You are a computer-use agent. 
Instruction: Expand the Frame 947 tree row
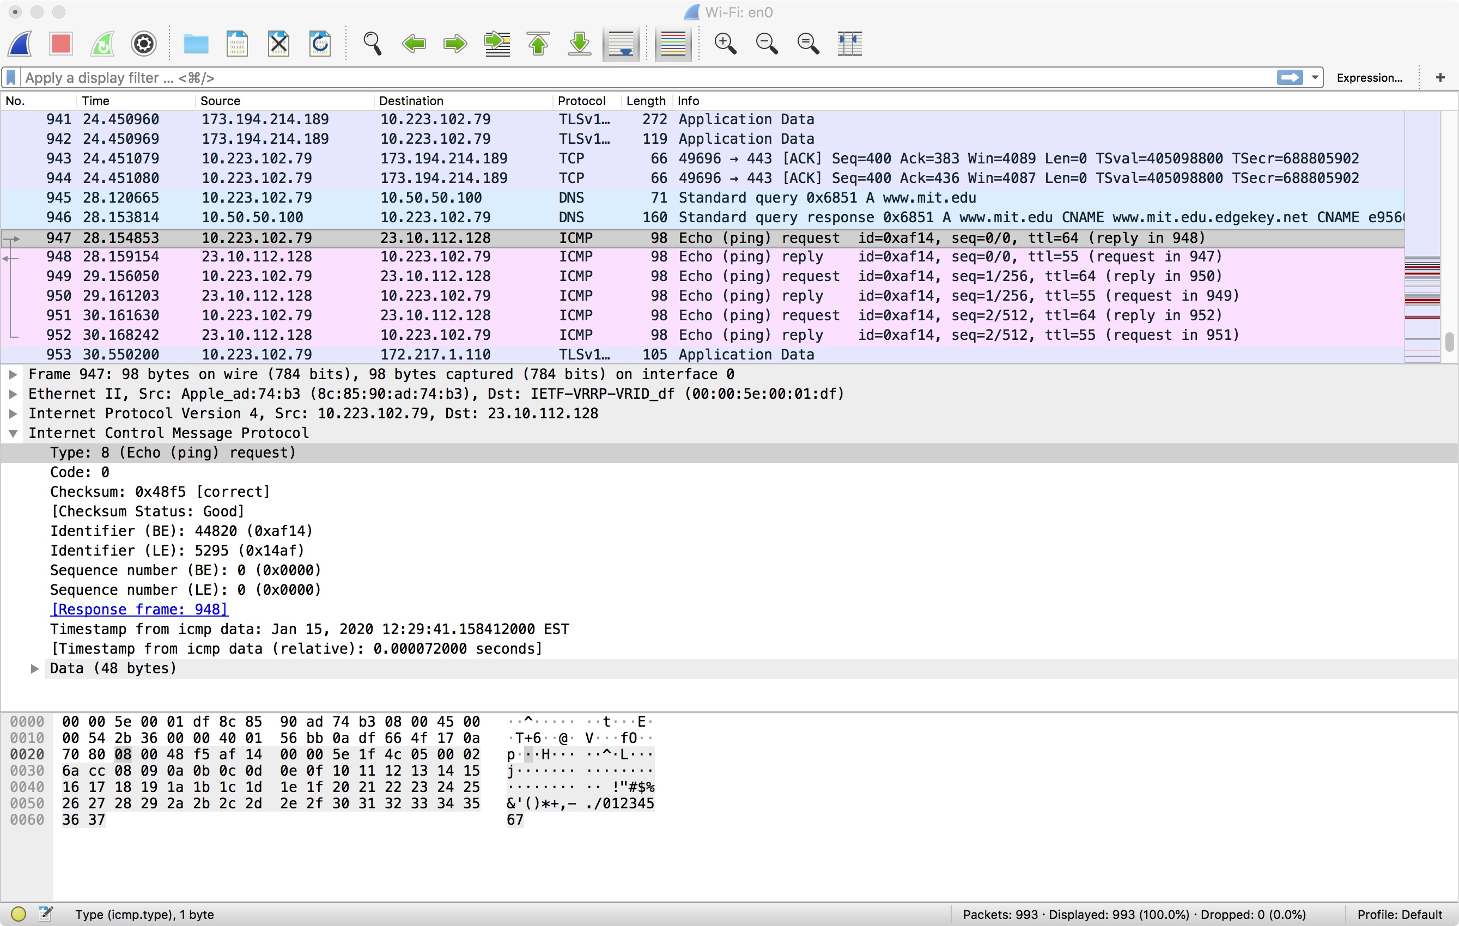coord(13,374)
